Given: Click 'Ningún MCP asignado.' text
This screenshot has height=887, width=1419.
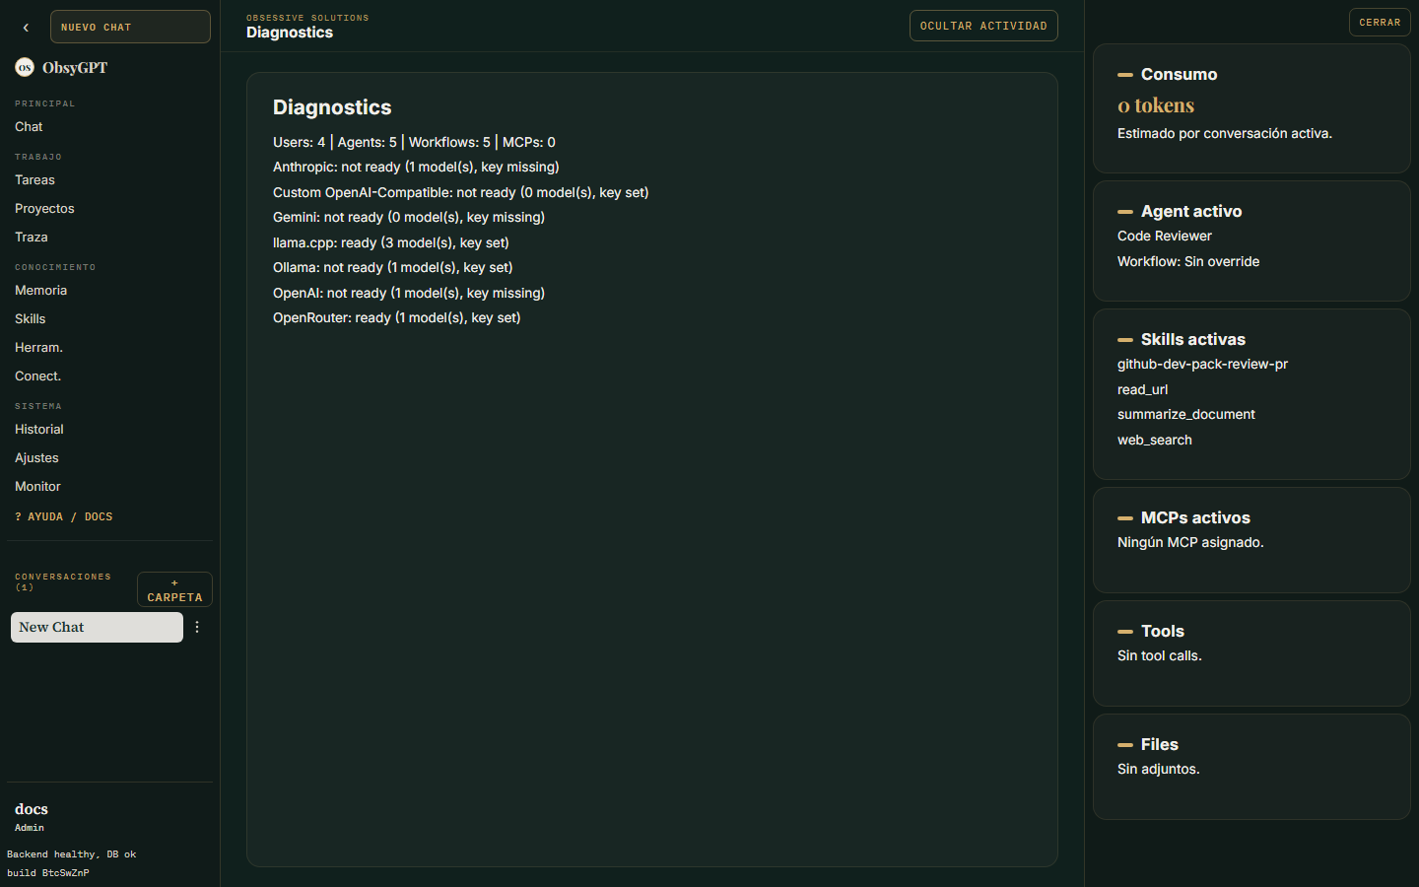Looking at the screenshot, I should (x=1190, y=542).
